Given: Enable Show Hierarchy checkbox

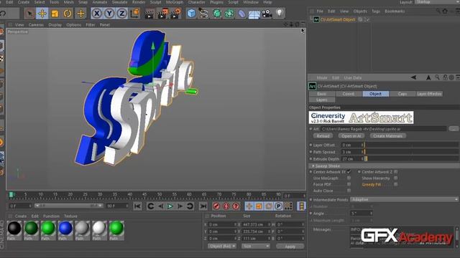Looking at the screenshot, I should coord(396,178).
